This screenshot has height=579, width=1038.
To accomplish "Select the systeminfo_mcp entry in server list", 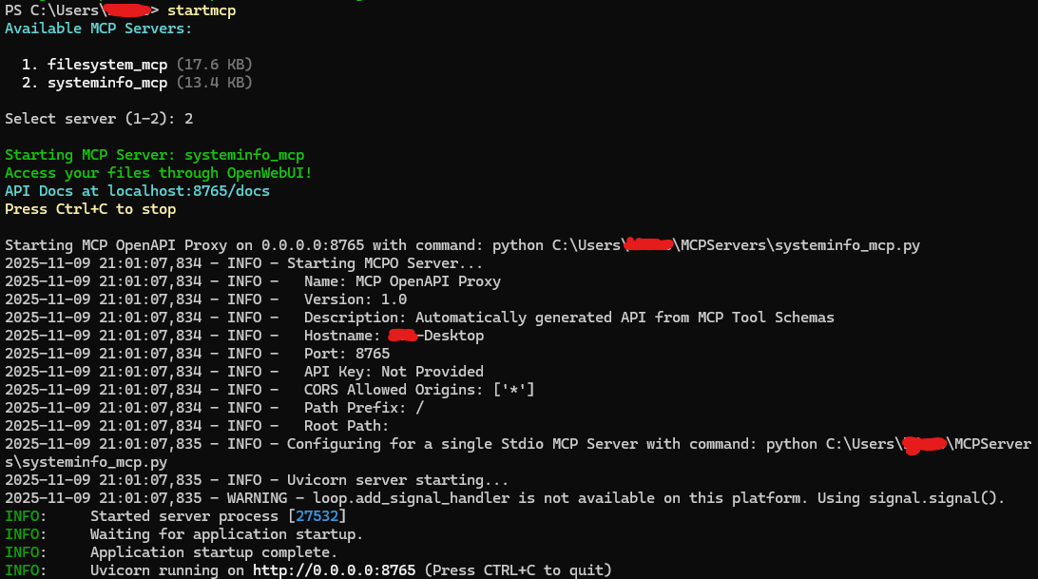I will 107,83.
